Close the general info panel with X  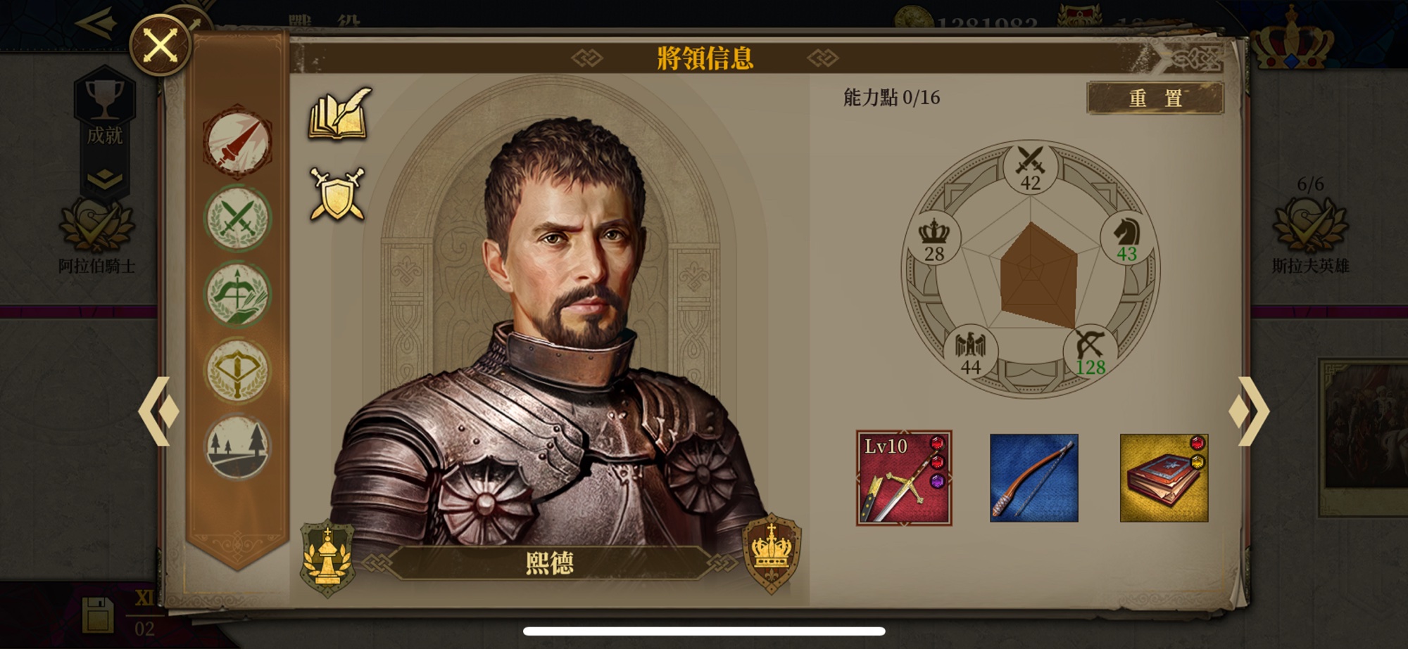161,46
